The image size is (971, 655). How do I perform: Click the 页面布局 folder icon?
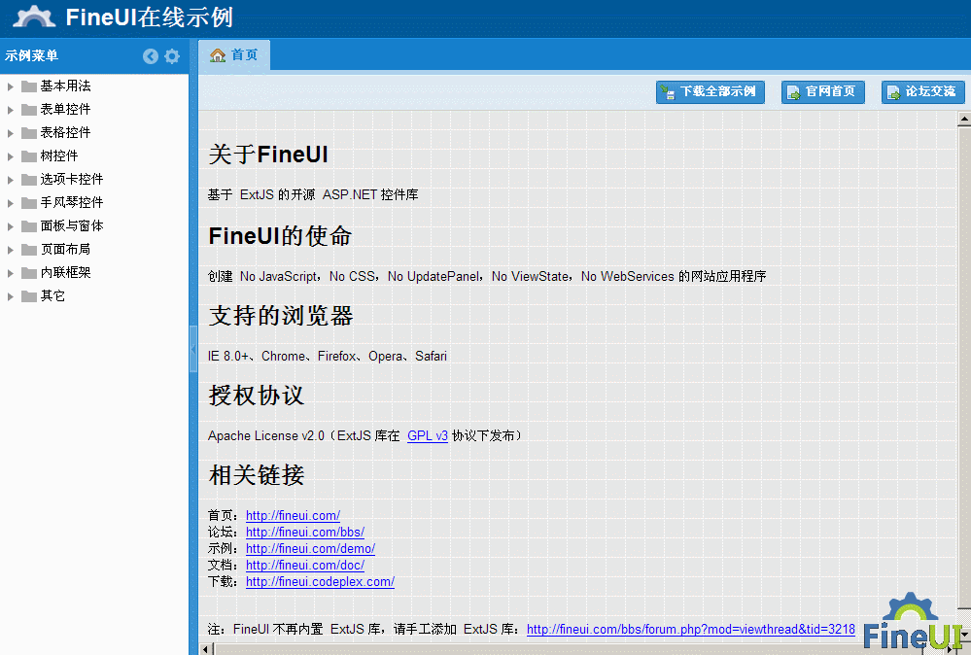click(29, 250)
